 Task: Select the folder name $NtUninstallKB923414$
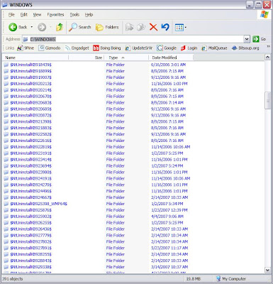pos(31,160)
